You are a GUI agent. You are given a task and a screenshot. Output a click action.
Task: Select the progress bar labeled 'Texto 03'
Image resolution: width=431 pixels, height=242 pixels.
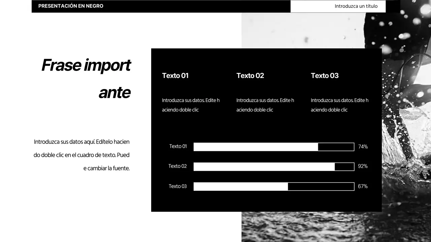click(x=274, y=186)
